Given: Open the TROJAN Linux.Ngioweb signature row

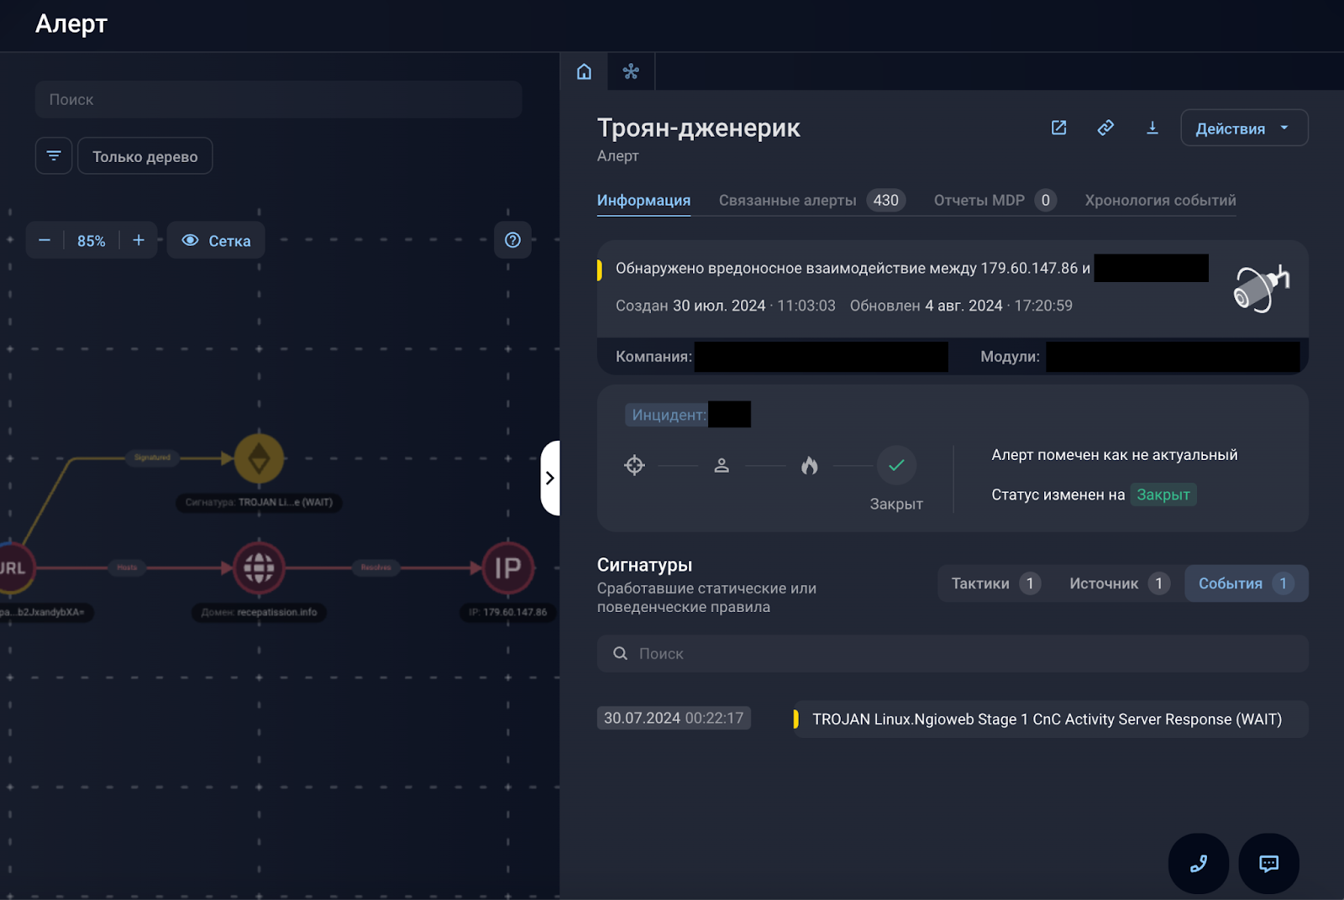Looking at the screenshot, I should tap(1050, 719).
